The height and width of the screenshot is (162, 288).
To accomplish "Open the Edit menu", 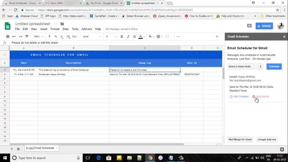I will click(x=25, y=29).
